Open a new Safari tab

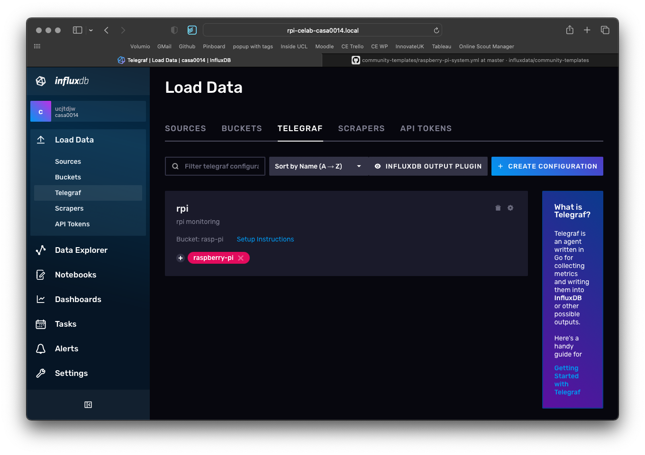(x=587, y=30)
